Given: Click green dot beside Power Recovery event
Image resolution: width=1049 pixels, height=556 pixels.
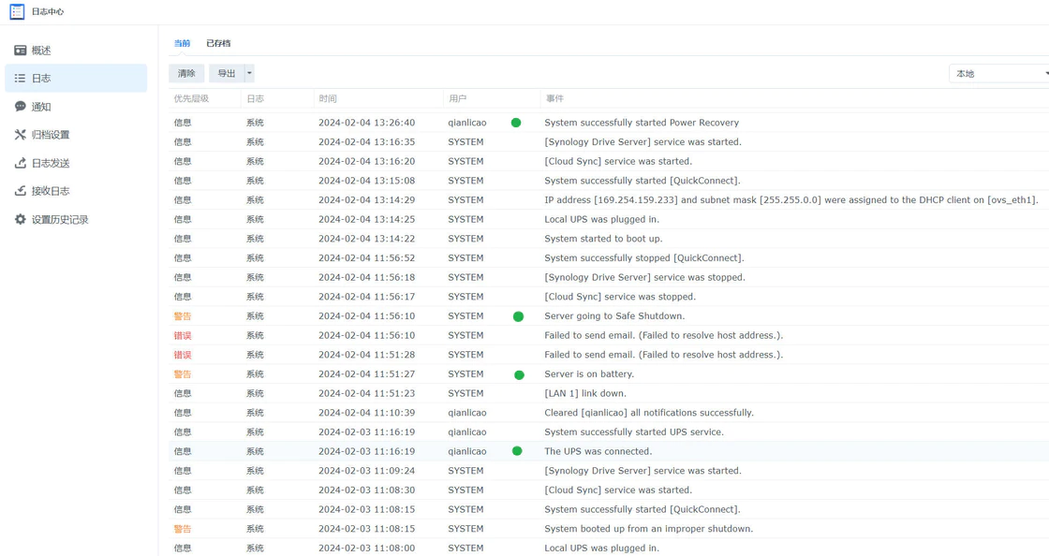Looking at the screenshot, I should 516,123.
